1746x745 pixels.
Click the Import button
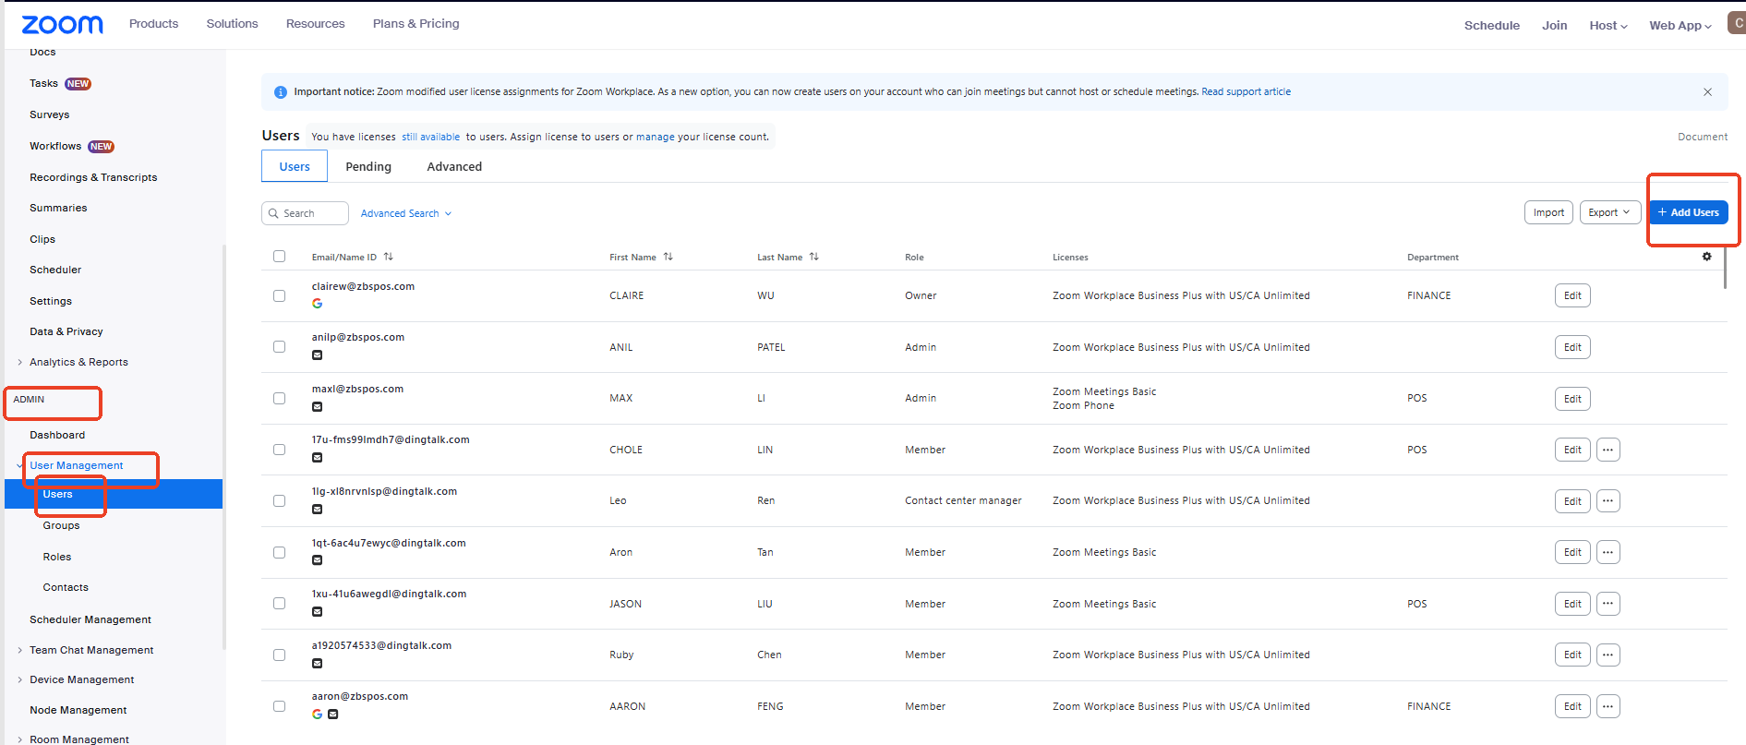pos(1548,212)
